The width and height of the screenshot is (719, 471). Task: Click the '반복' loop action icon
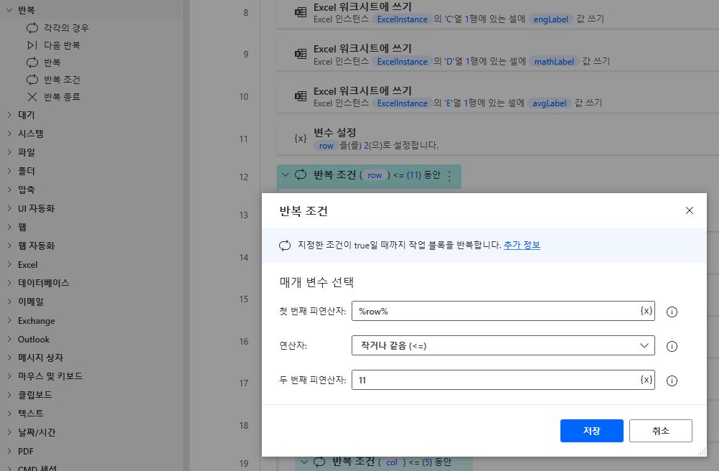32,62
